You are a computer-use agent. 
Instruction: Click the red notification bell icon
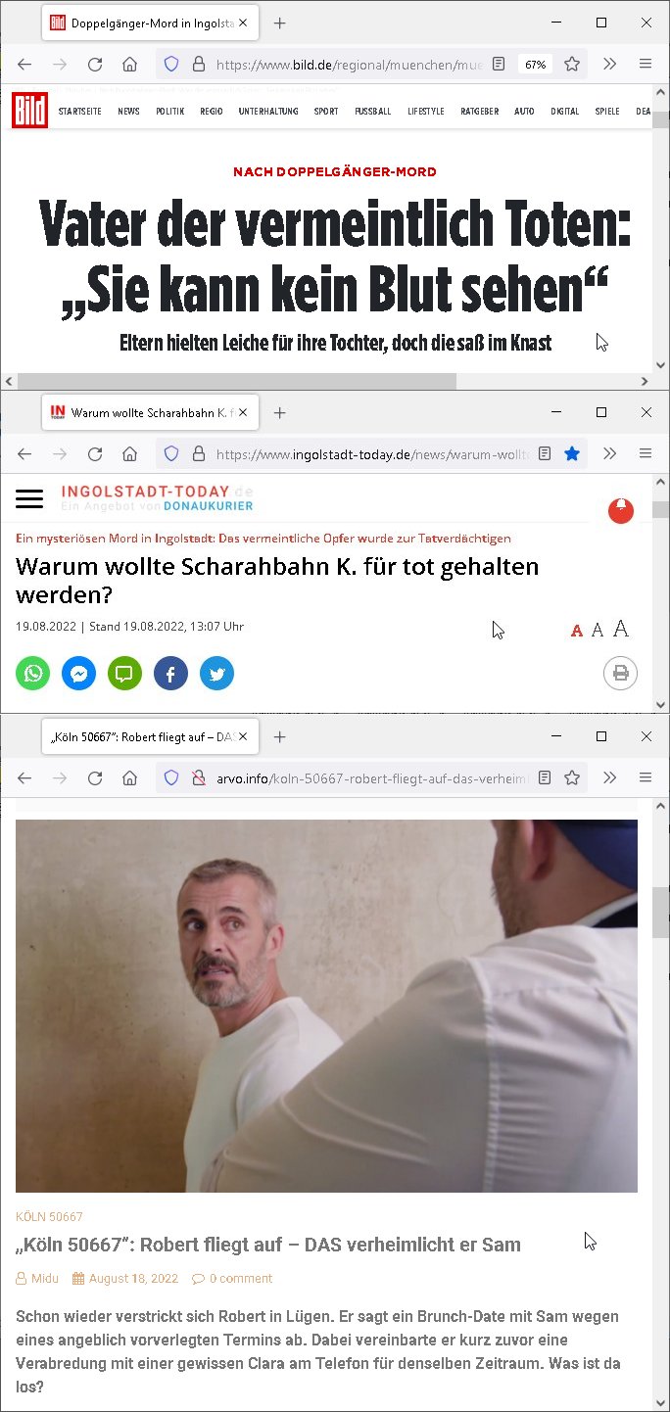pos(621,510)
